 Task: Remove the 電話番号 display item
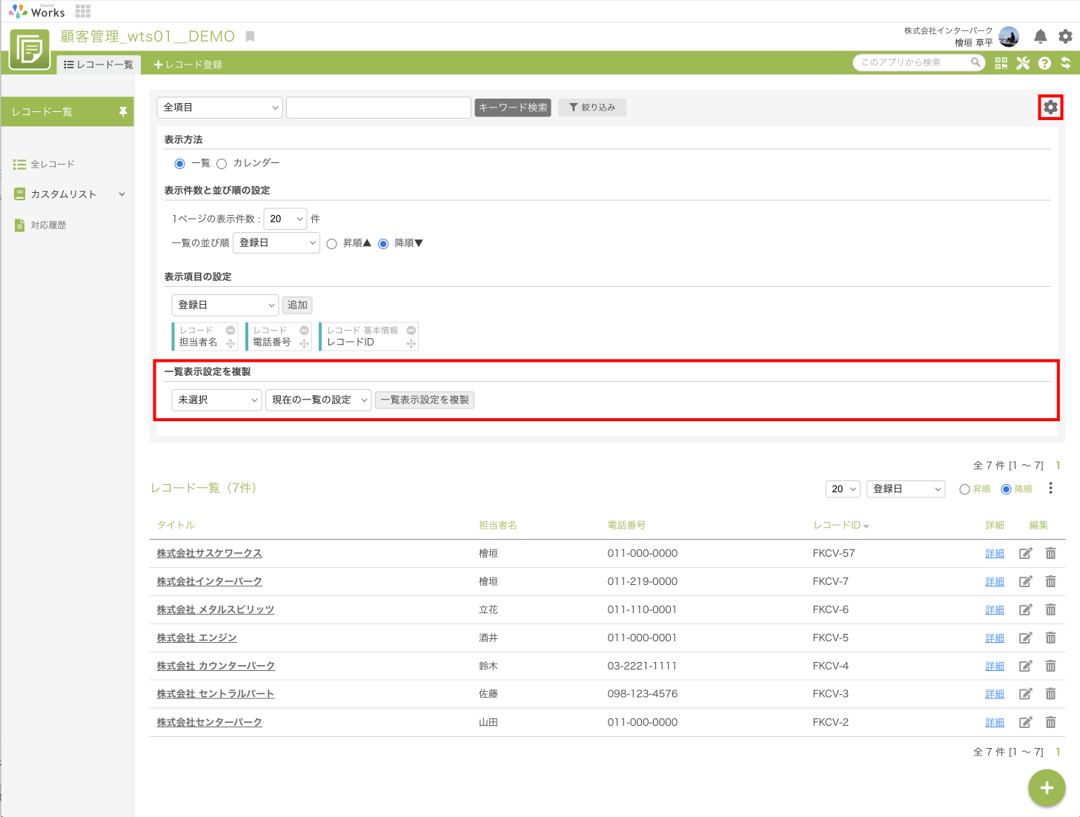[304, 331]
